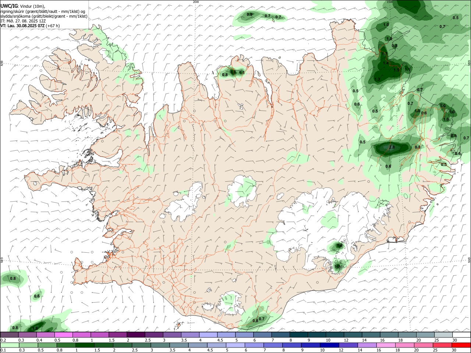Image resolution: width=471 pixels, height=353 pixels.
Task: Pick the upper legend swatch between 0.2 and 0.3
Action: coord(9,335)
